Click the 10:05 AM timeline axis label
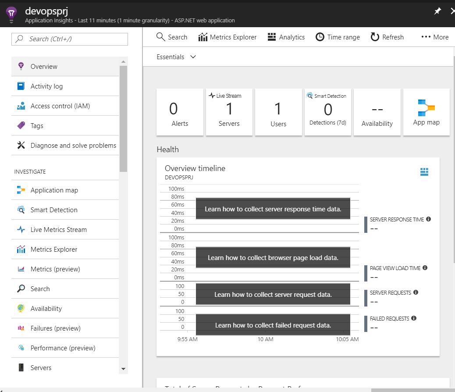455x392 pixels. point(347,339)
